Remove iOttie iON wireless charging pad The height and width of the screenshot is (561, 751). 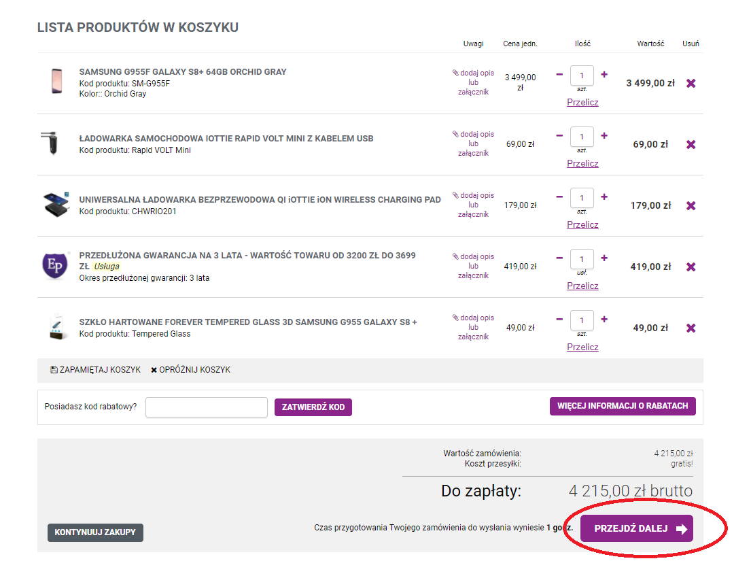pyautogui.click(x=691, y=206)
